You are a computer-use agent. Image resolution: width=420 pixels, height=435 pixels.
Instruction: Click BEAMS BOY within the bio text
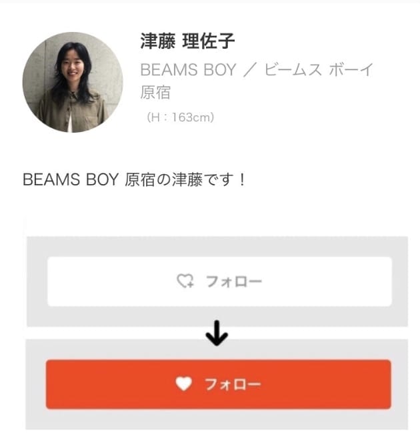[71, 179]
